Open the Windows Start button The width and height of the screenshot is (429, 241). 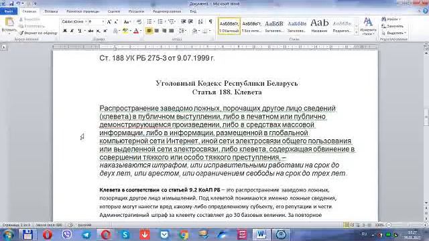coord(8,235)
